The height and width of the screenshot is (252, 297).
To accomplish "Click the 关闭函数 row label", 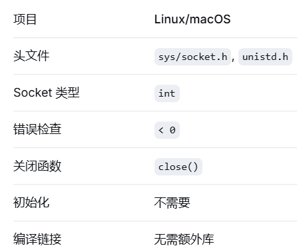I will (x=37, y=166).
